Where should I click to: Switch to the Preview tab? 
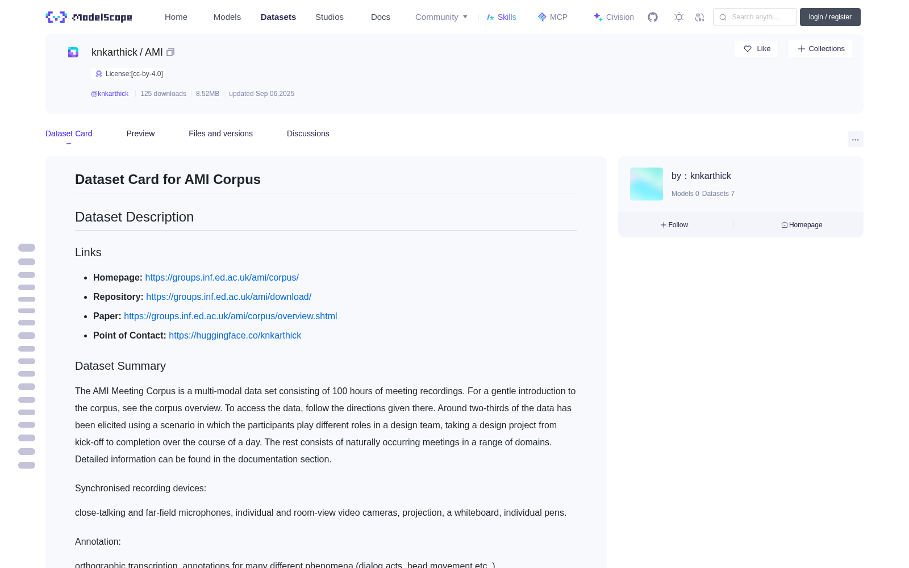(x=140, y=133)
